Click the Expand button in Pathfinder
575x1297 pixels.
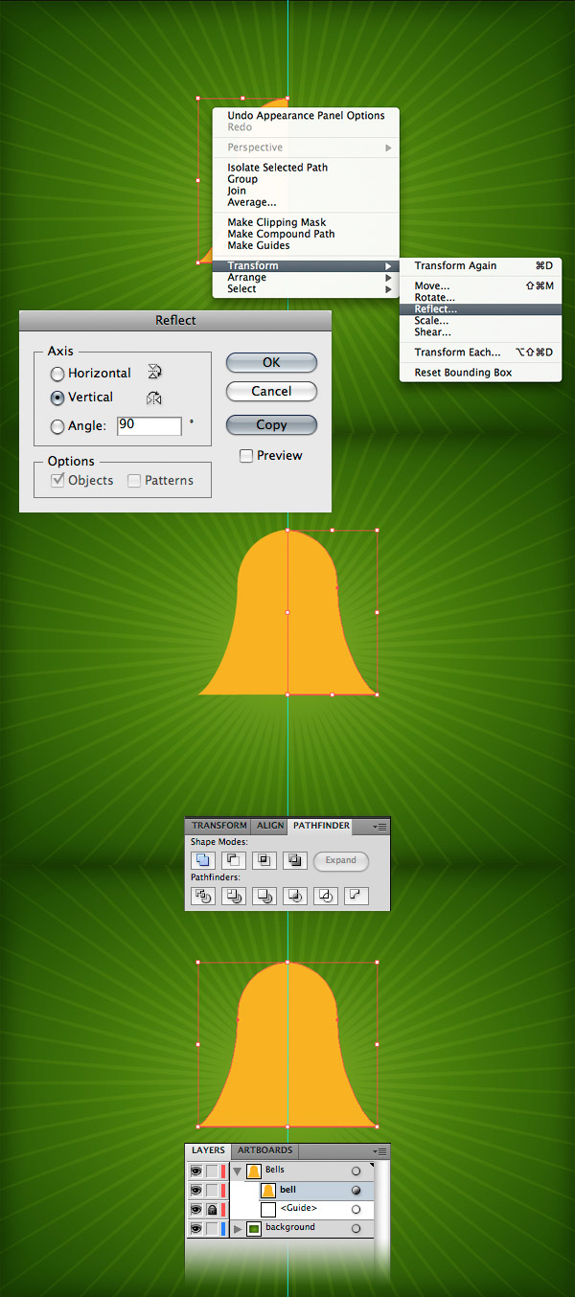pyautogui.click(x=340, y=860)
